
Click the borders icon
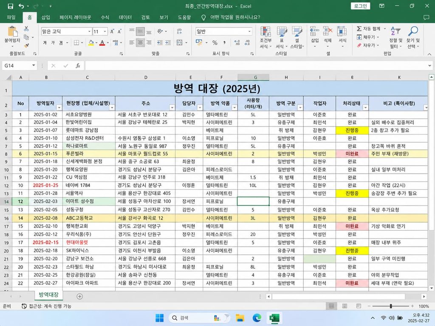coord(76,43)
